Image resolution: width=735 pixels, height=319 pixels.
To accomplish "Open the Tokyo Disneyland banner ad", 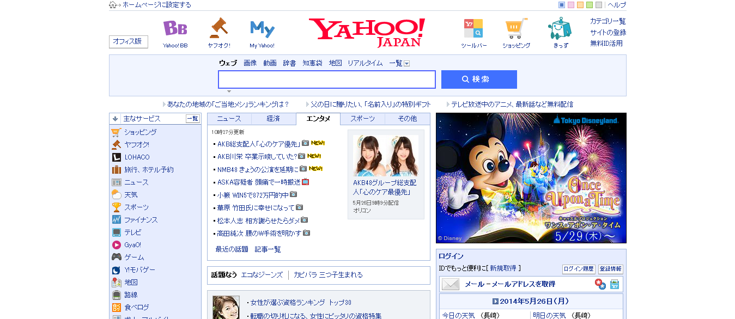I will (x=531, y=178).
